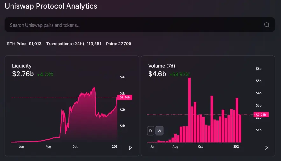Click the $2.25b volume price tag
This screenshot has width=281, height=161.
[261, 115]
